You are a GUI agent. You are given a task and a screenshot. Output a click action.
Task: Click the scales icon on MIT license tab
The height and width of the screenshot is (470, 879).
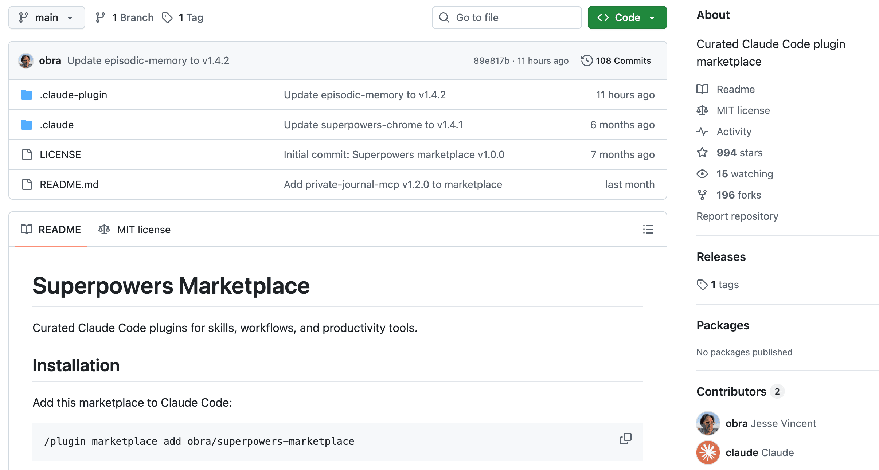click(104, 230)
